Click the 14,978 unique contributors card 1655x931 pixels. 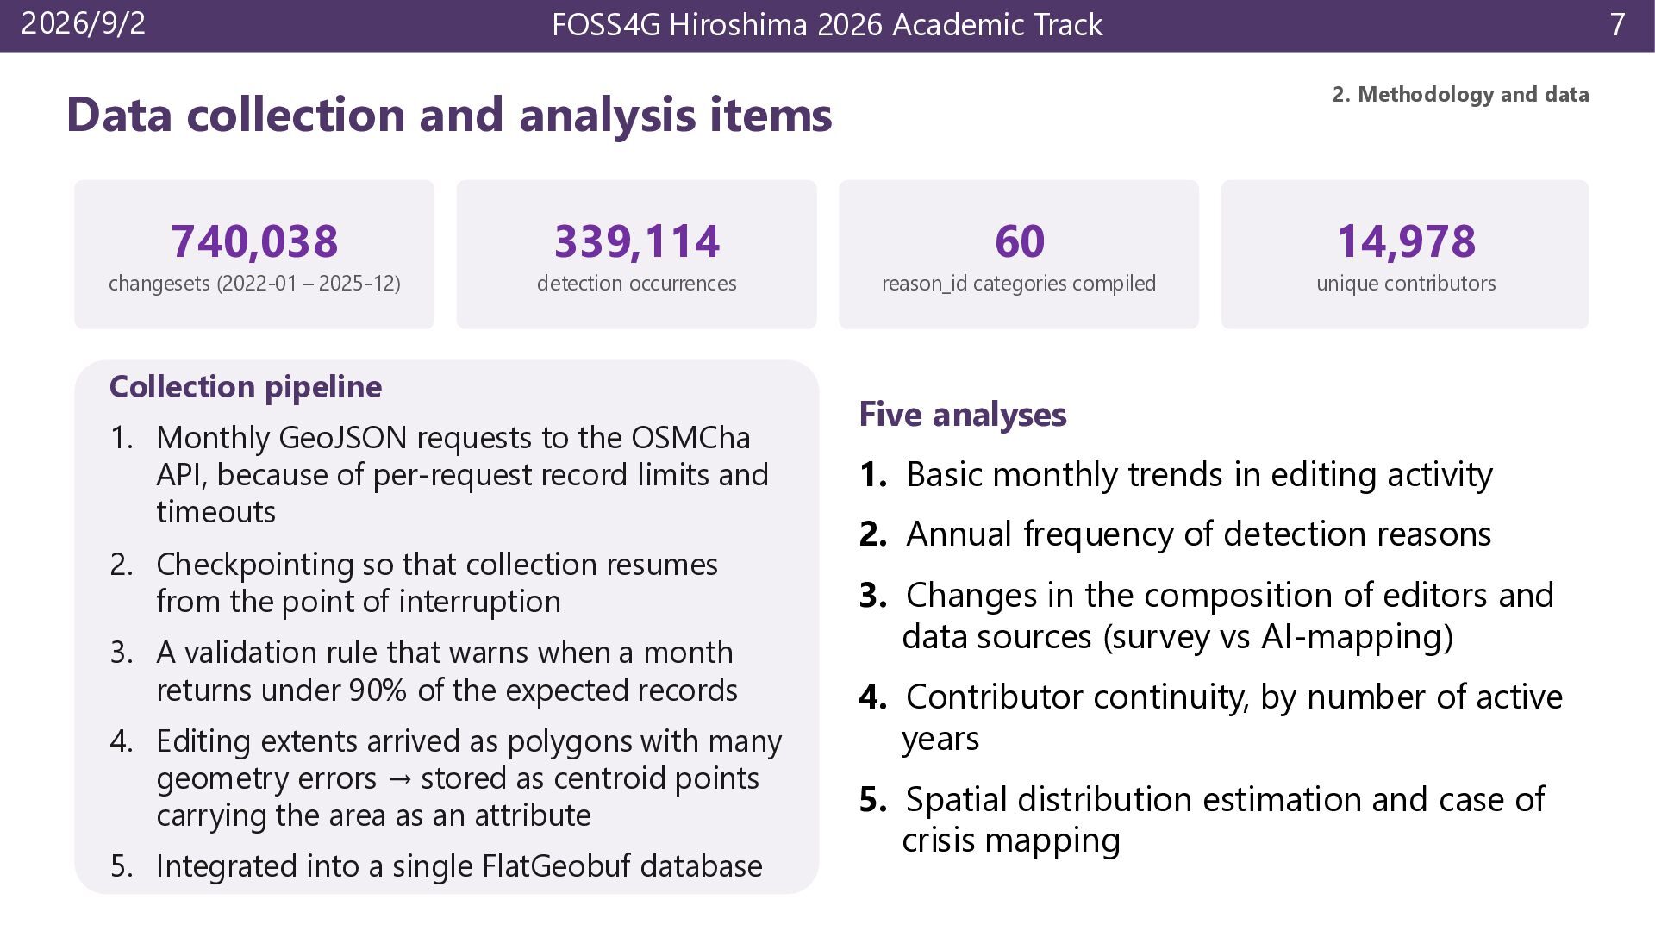[1405, 254]
